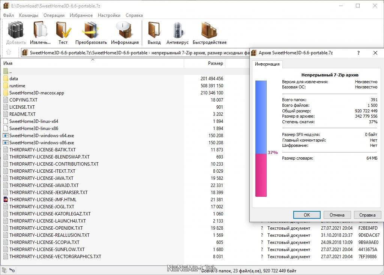Screen dimensions: 384x275
Task: Go up one level with arrow icon
Action: click(9, 52)
